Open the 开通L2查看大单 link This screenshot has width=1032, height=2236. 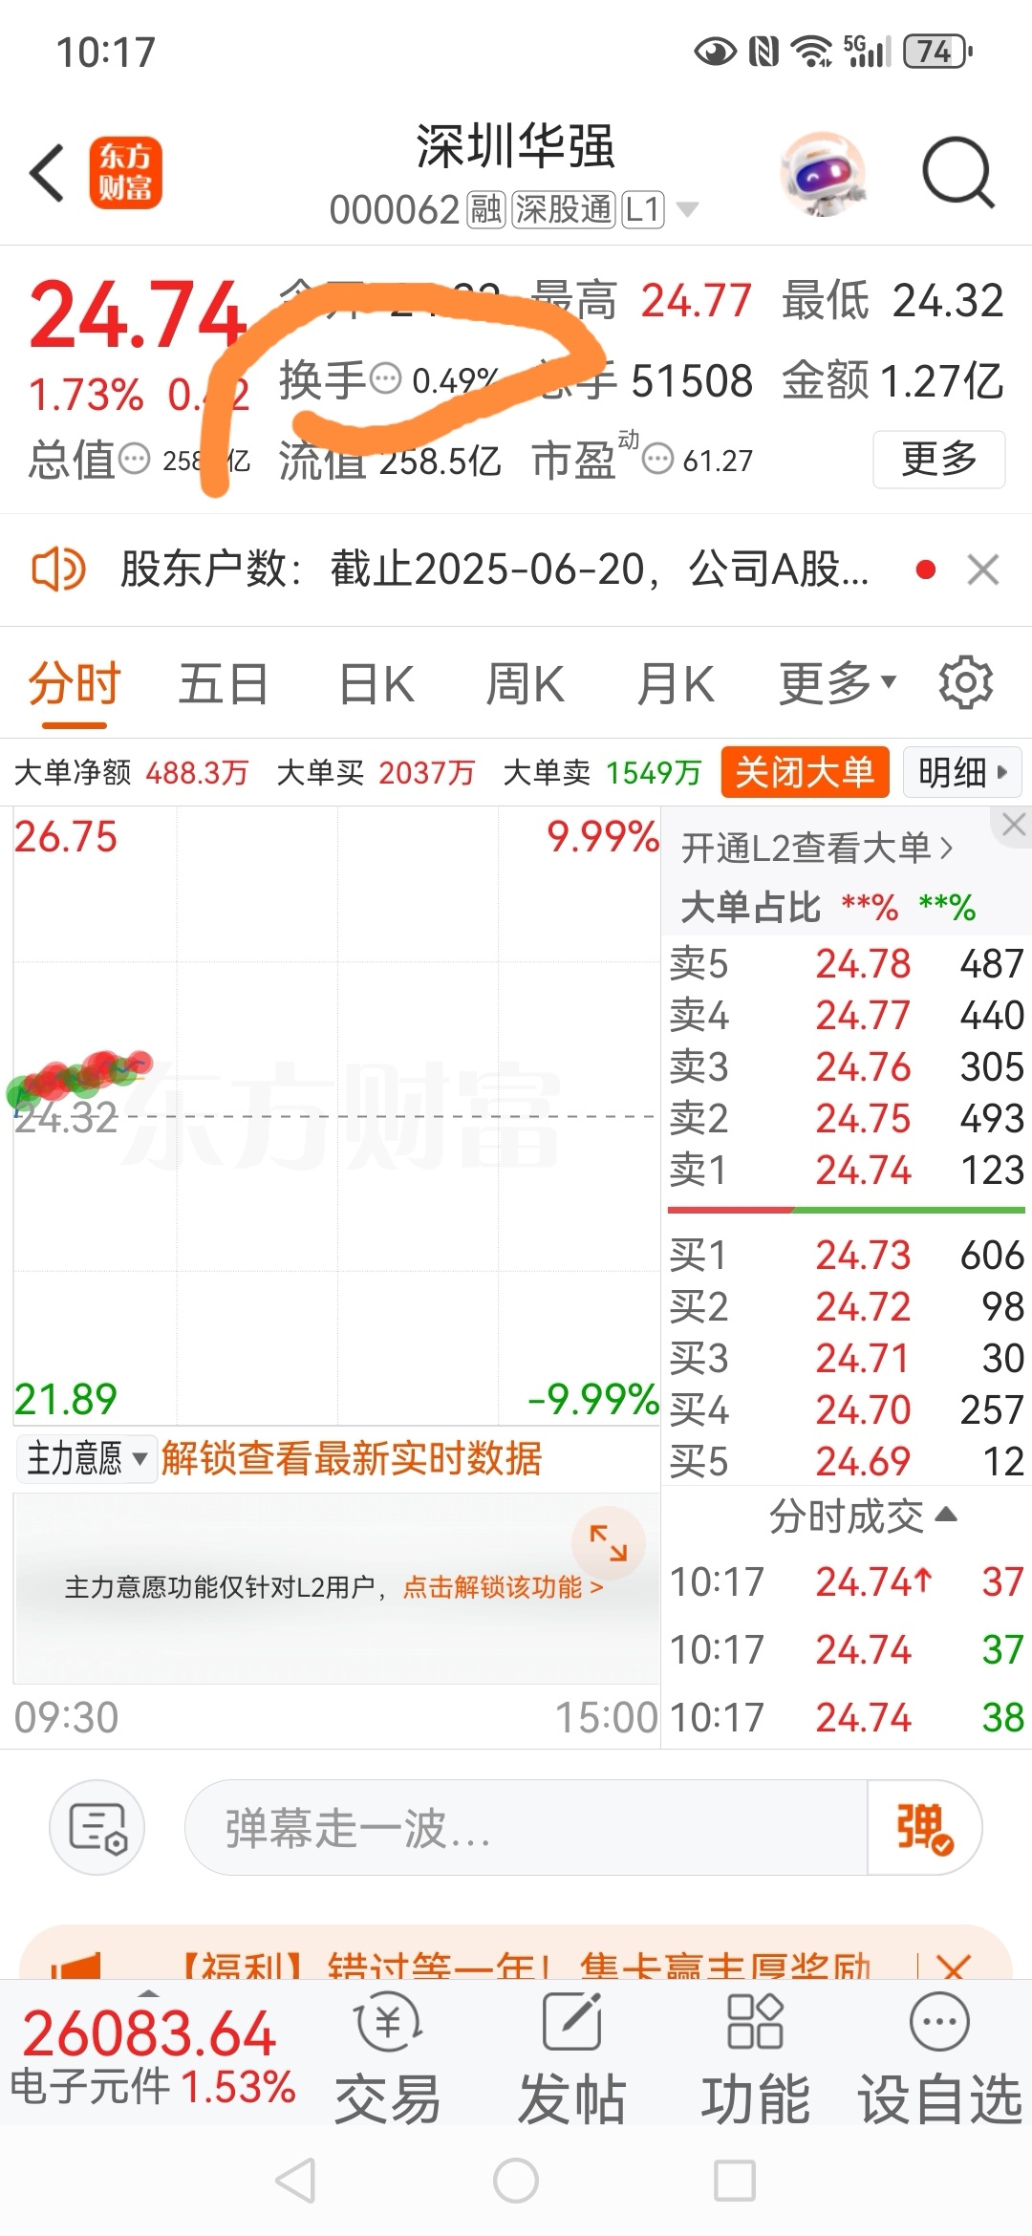[817, 848]
